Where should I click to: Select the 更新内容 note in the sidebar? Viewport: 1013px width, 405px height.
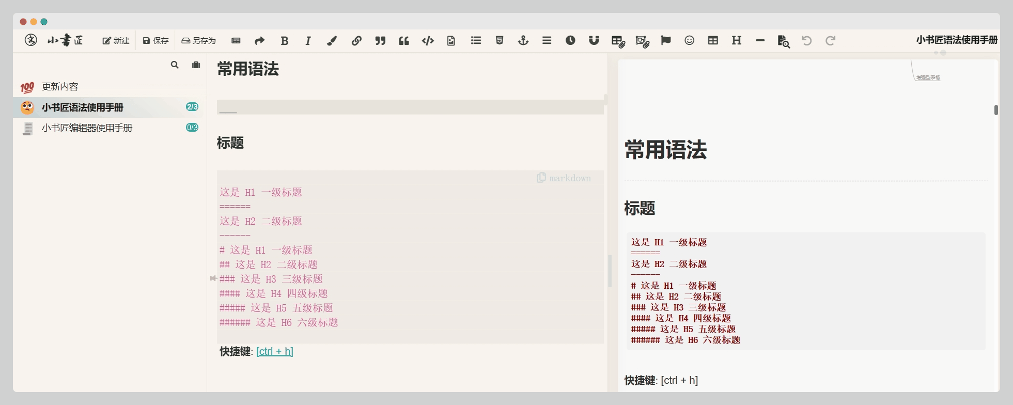point(60,87)
